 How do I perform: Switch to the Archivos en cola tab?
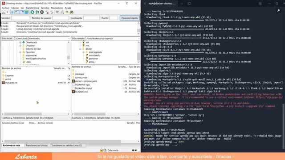tap(11, 145)
